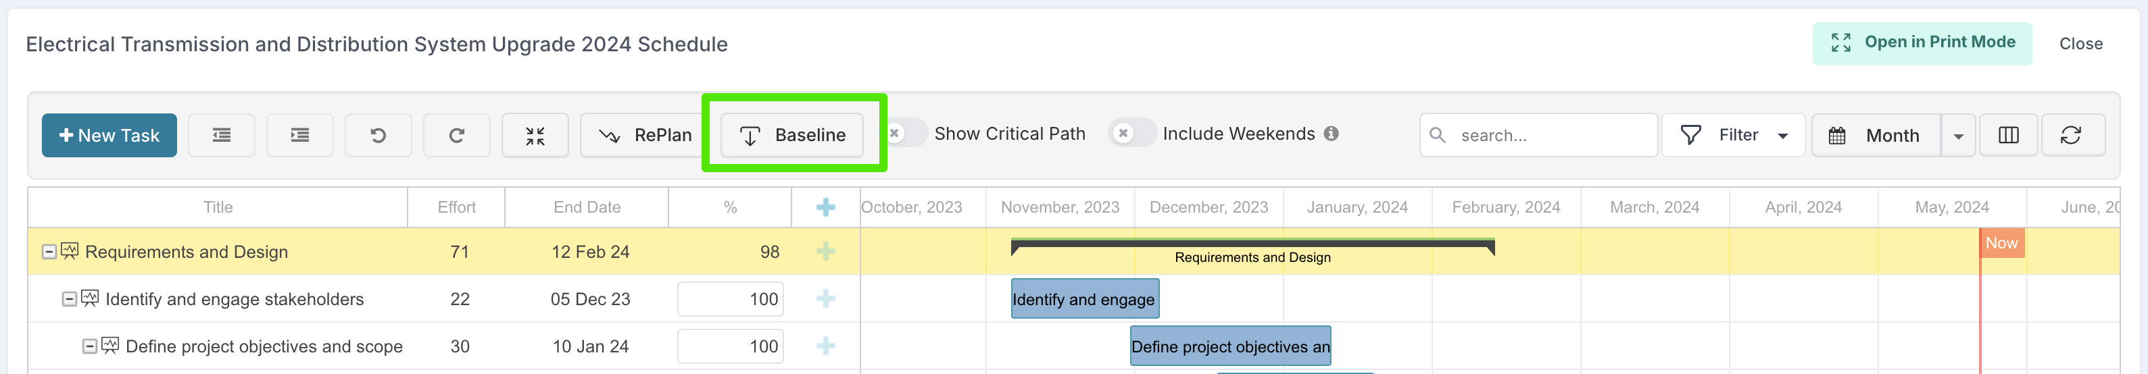Screen dimensions: 2148x374
Task: Enable the Include Weekends switch
Action: (x=1132, y=133)
